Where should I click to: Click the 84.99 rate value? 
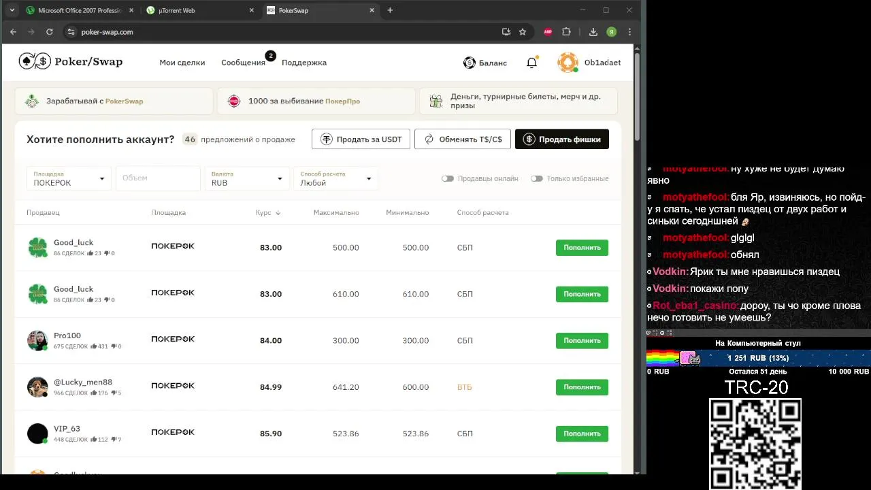coord(271,387)
